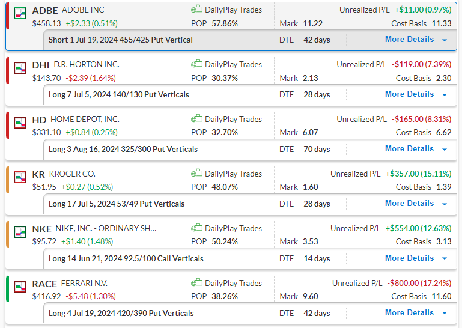Click DailyPlay briefcase icon in NKE row
The width and height of the screenshot is (462, 328).
196,228
